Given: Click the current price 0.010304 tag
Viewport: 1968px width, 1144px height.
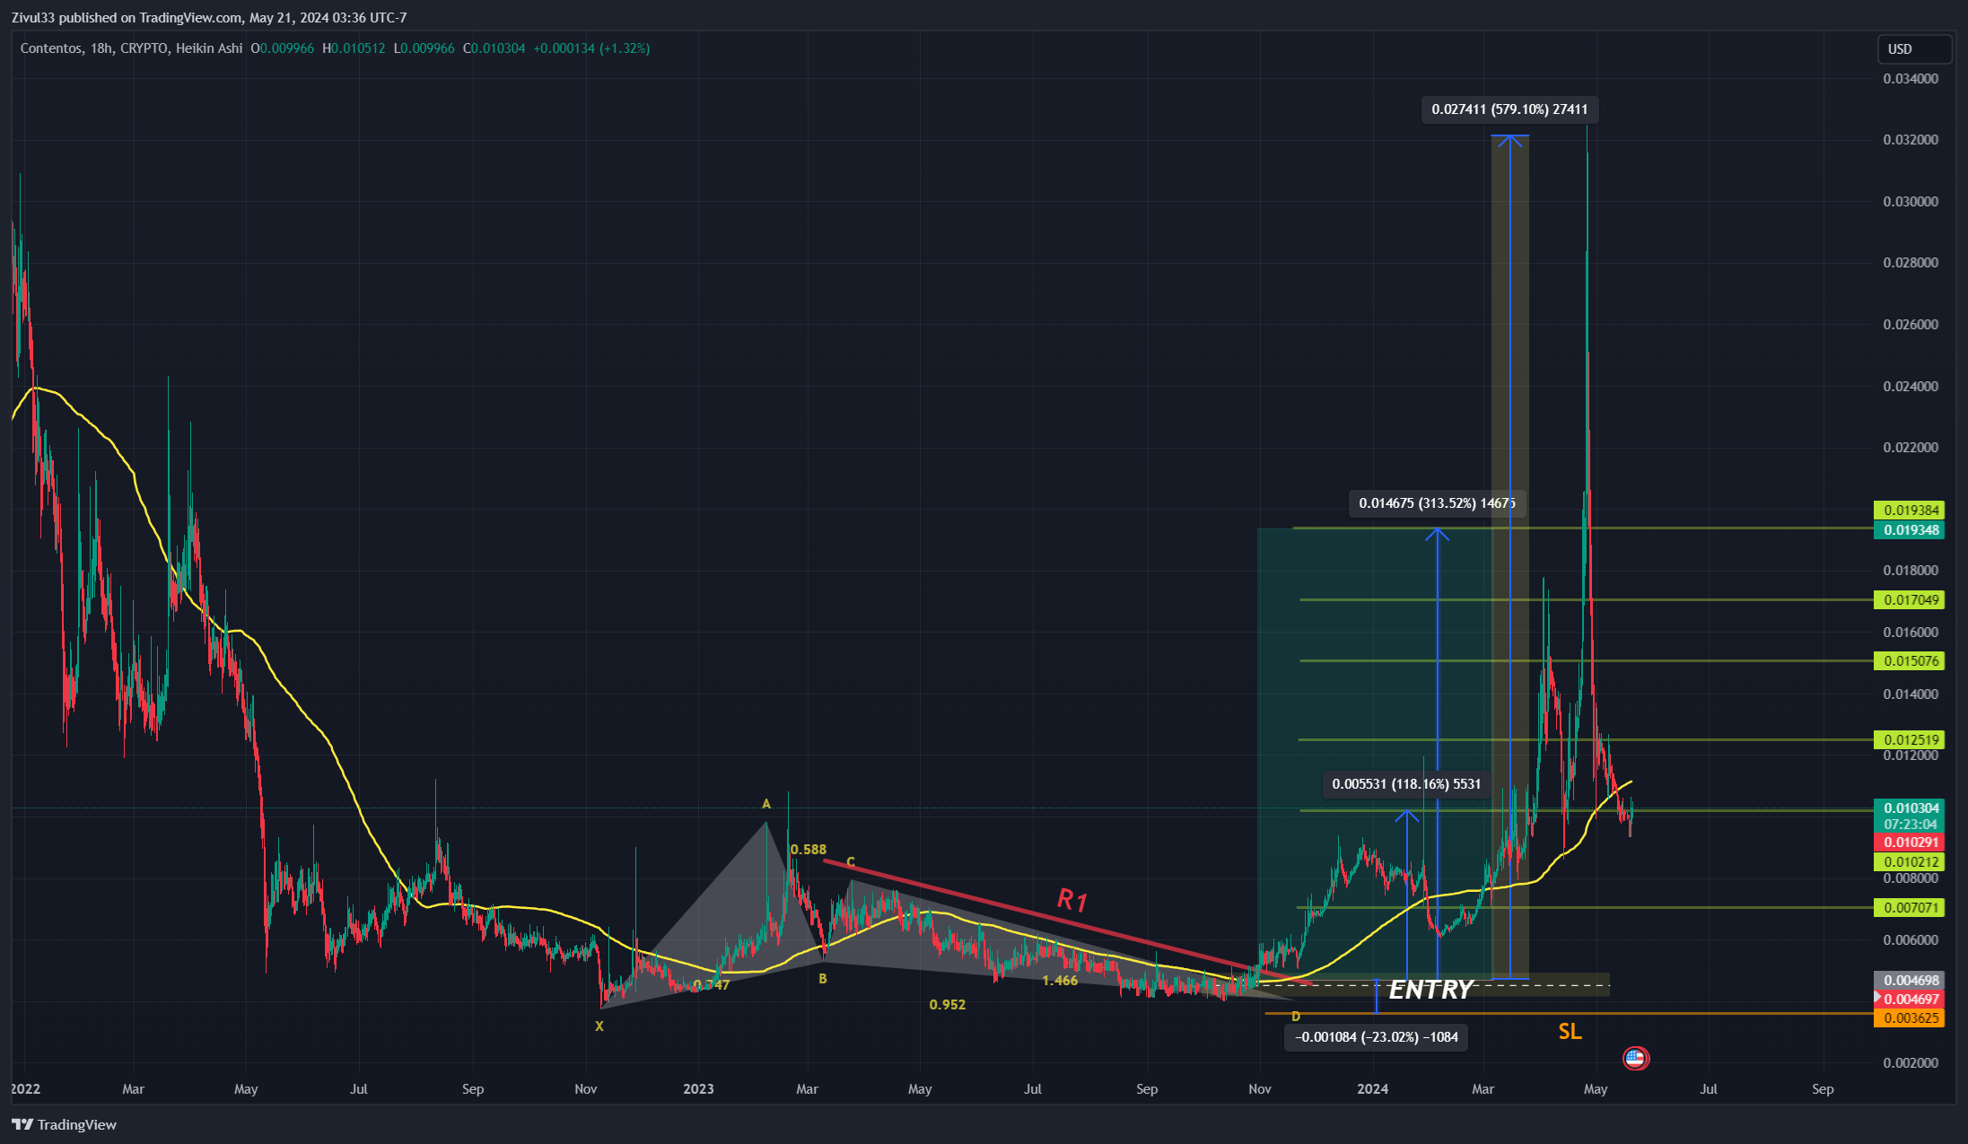Looking at the screenshot, I should (x=1910, y=808).
